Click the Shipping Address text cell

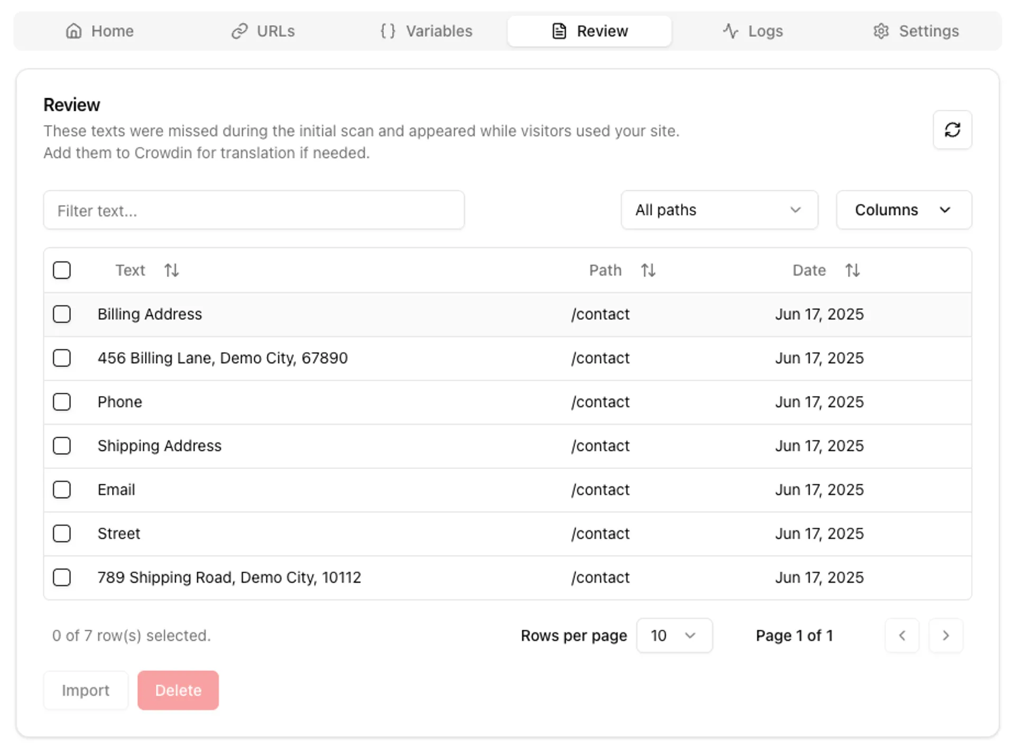[x=160, y=446]
